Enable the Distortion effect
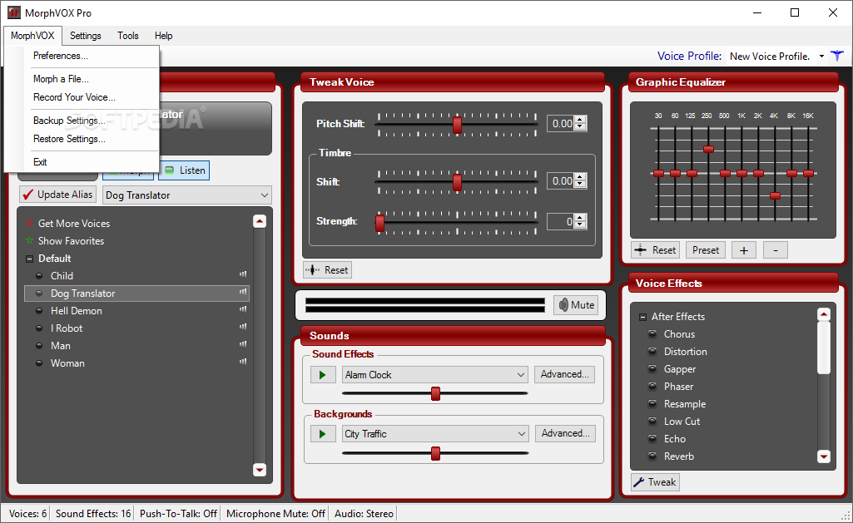The width and height of the screenshot is (853, 523). (652, 351)
